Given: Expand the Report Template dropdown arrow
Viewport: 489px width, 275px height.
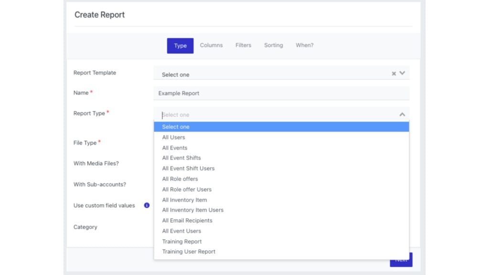Looking at the screenshot, I should [x=402, y=74].
